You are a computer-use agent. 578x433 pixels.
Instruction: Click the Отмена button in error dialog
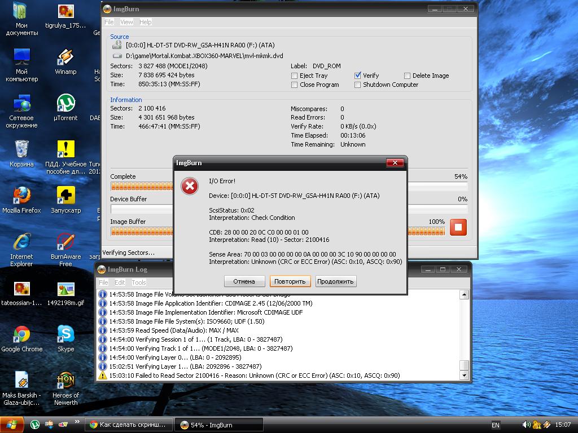point(244,281)
